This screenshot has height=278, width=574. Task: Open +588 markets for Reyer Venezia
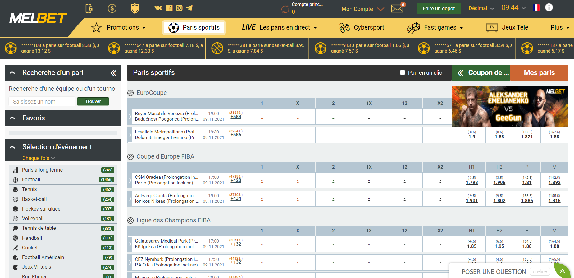click(236, 117)
